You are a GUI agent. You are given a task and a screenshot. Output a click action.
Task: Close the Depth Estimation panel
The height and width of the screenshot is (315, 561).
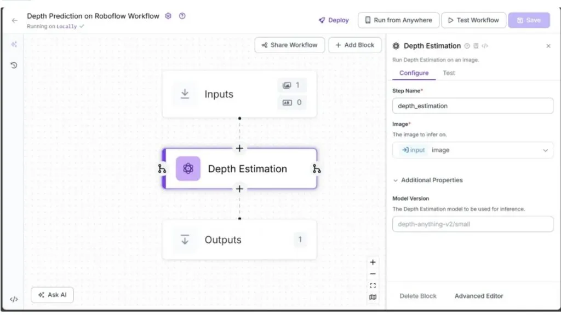[x=548, y=46]
